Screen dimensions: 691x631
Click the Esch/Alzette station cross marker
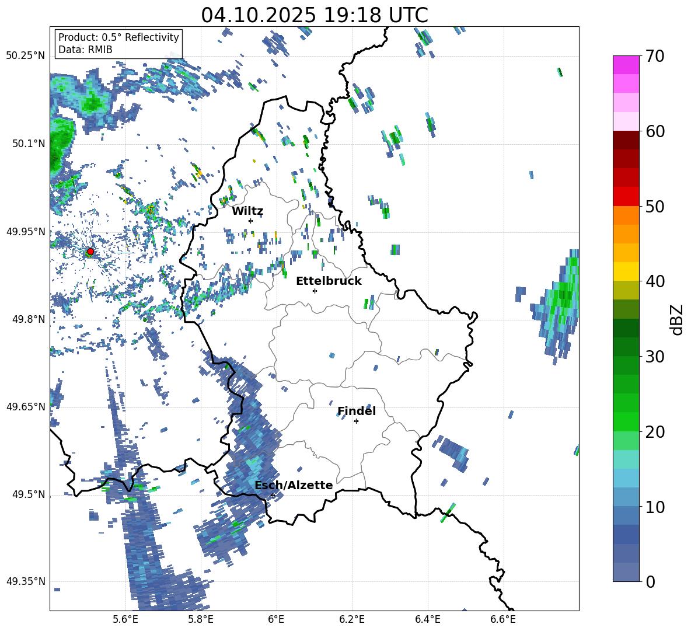point(273,495)
